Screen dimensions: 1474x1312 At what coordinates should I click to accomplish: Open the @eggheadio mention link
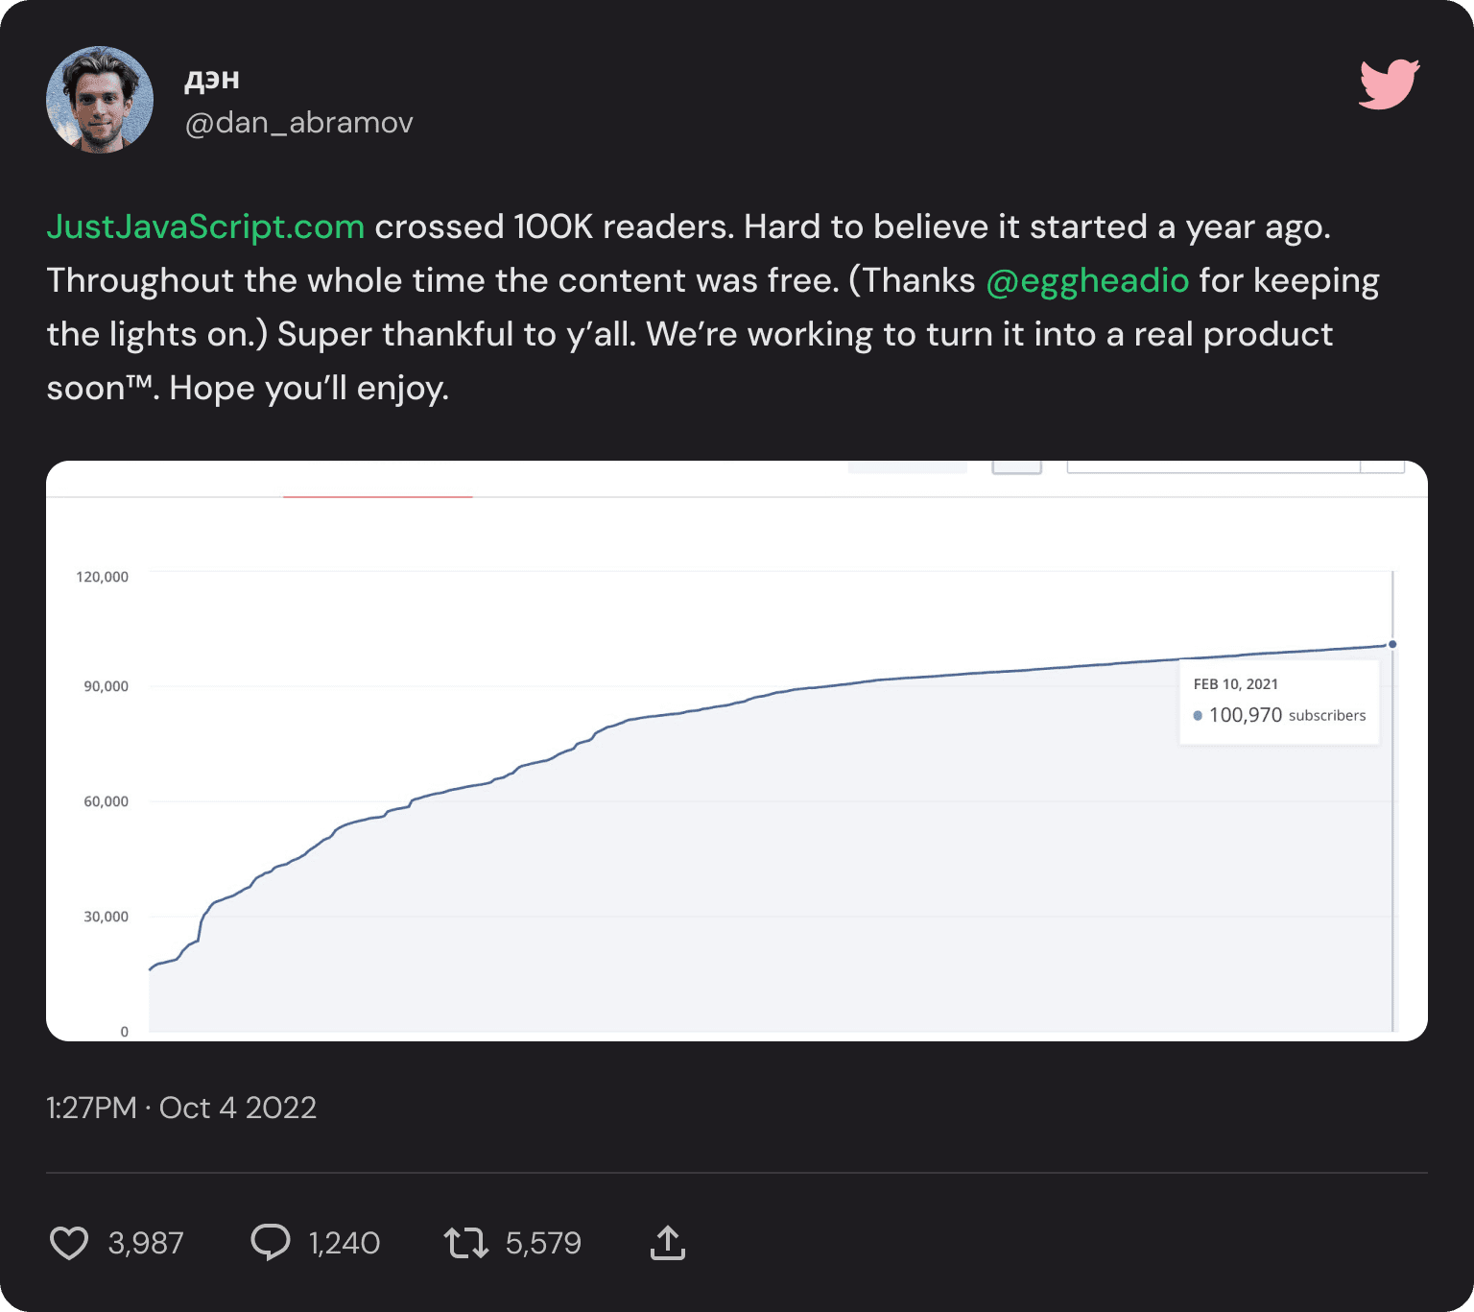(x=1087, y=280)
